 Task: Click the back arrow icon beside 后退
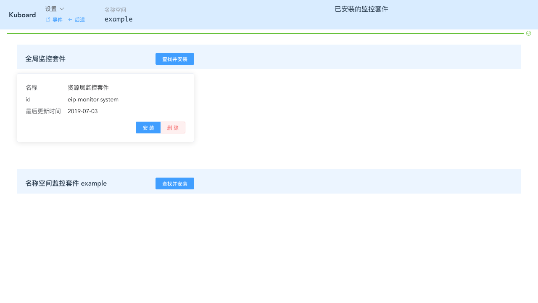[x=70, y=19]
